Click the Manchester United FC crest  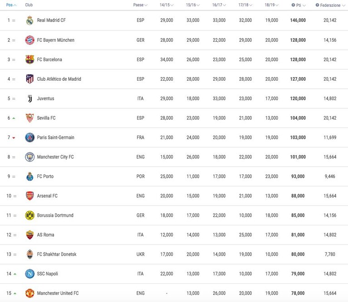point(29,293)
